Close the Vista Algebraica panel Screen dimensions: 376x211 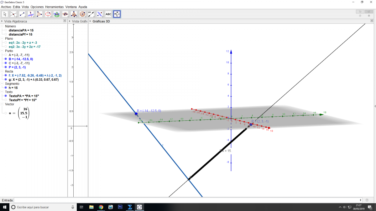(65, 21)
